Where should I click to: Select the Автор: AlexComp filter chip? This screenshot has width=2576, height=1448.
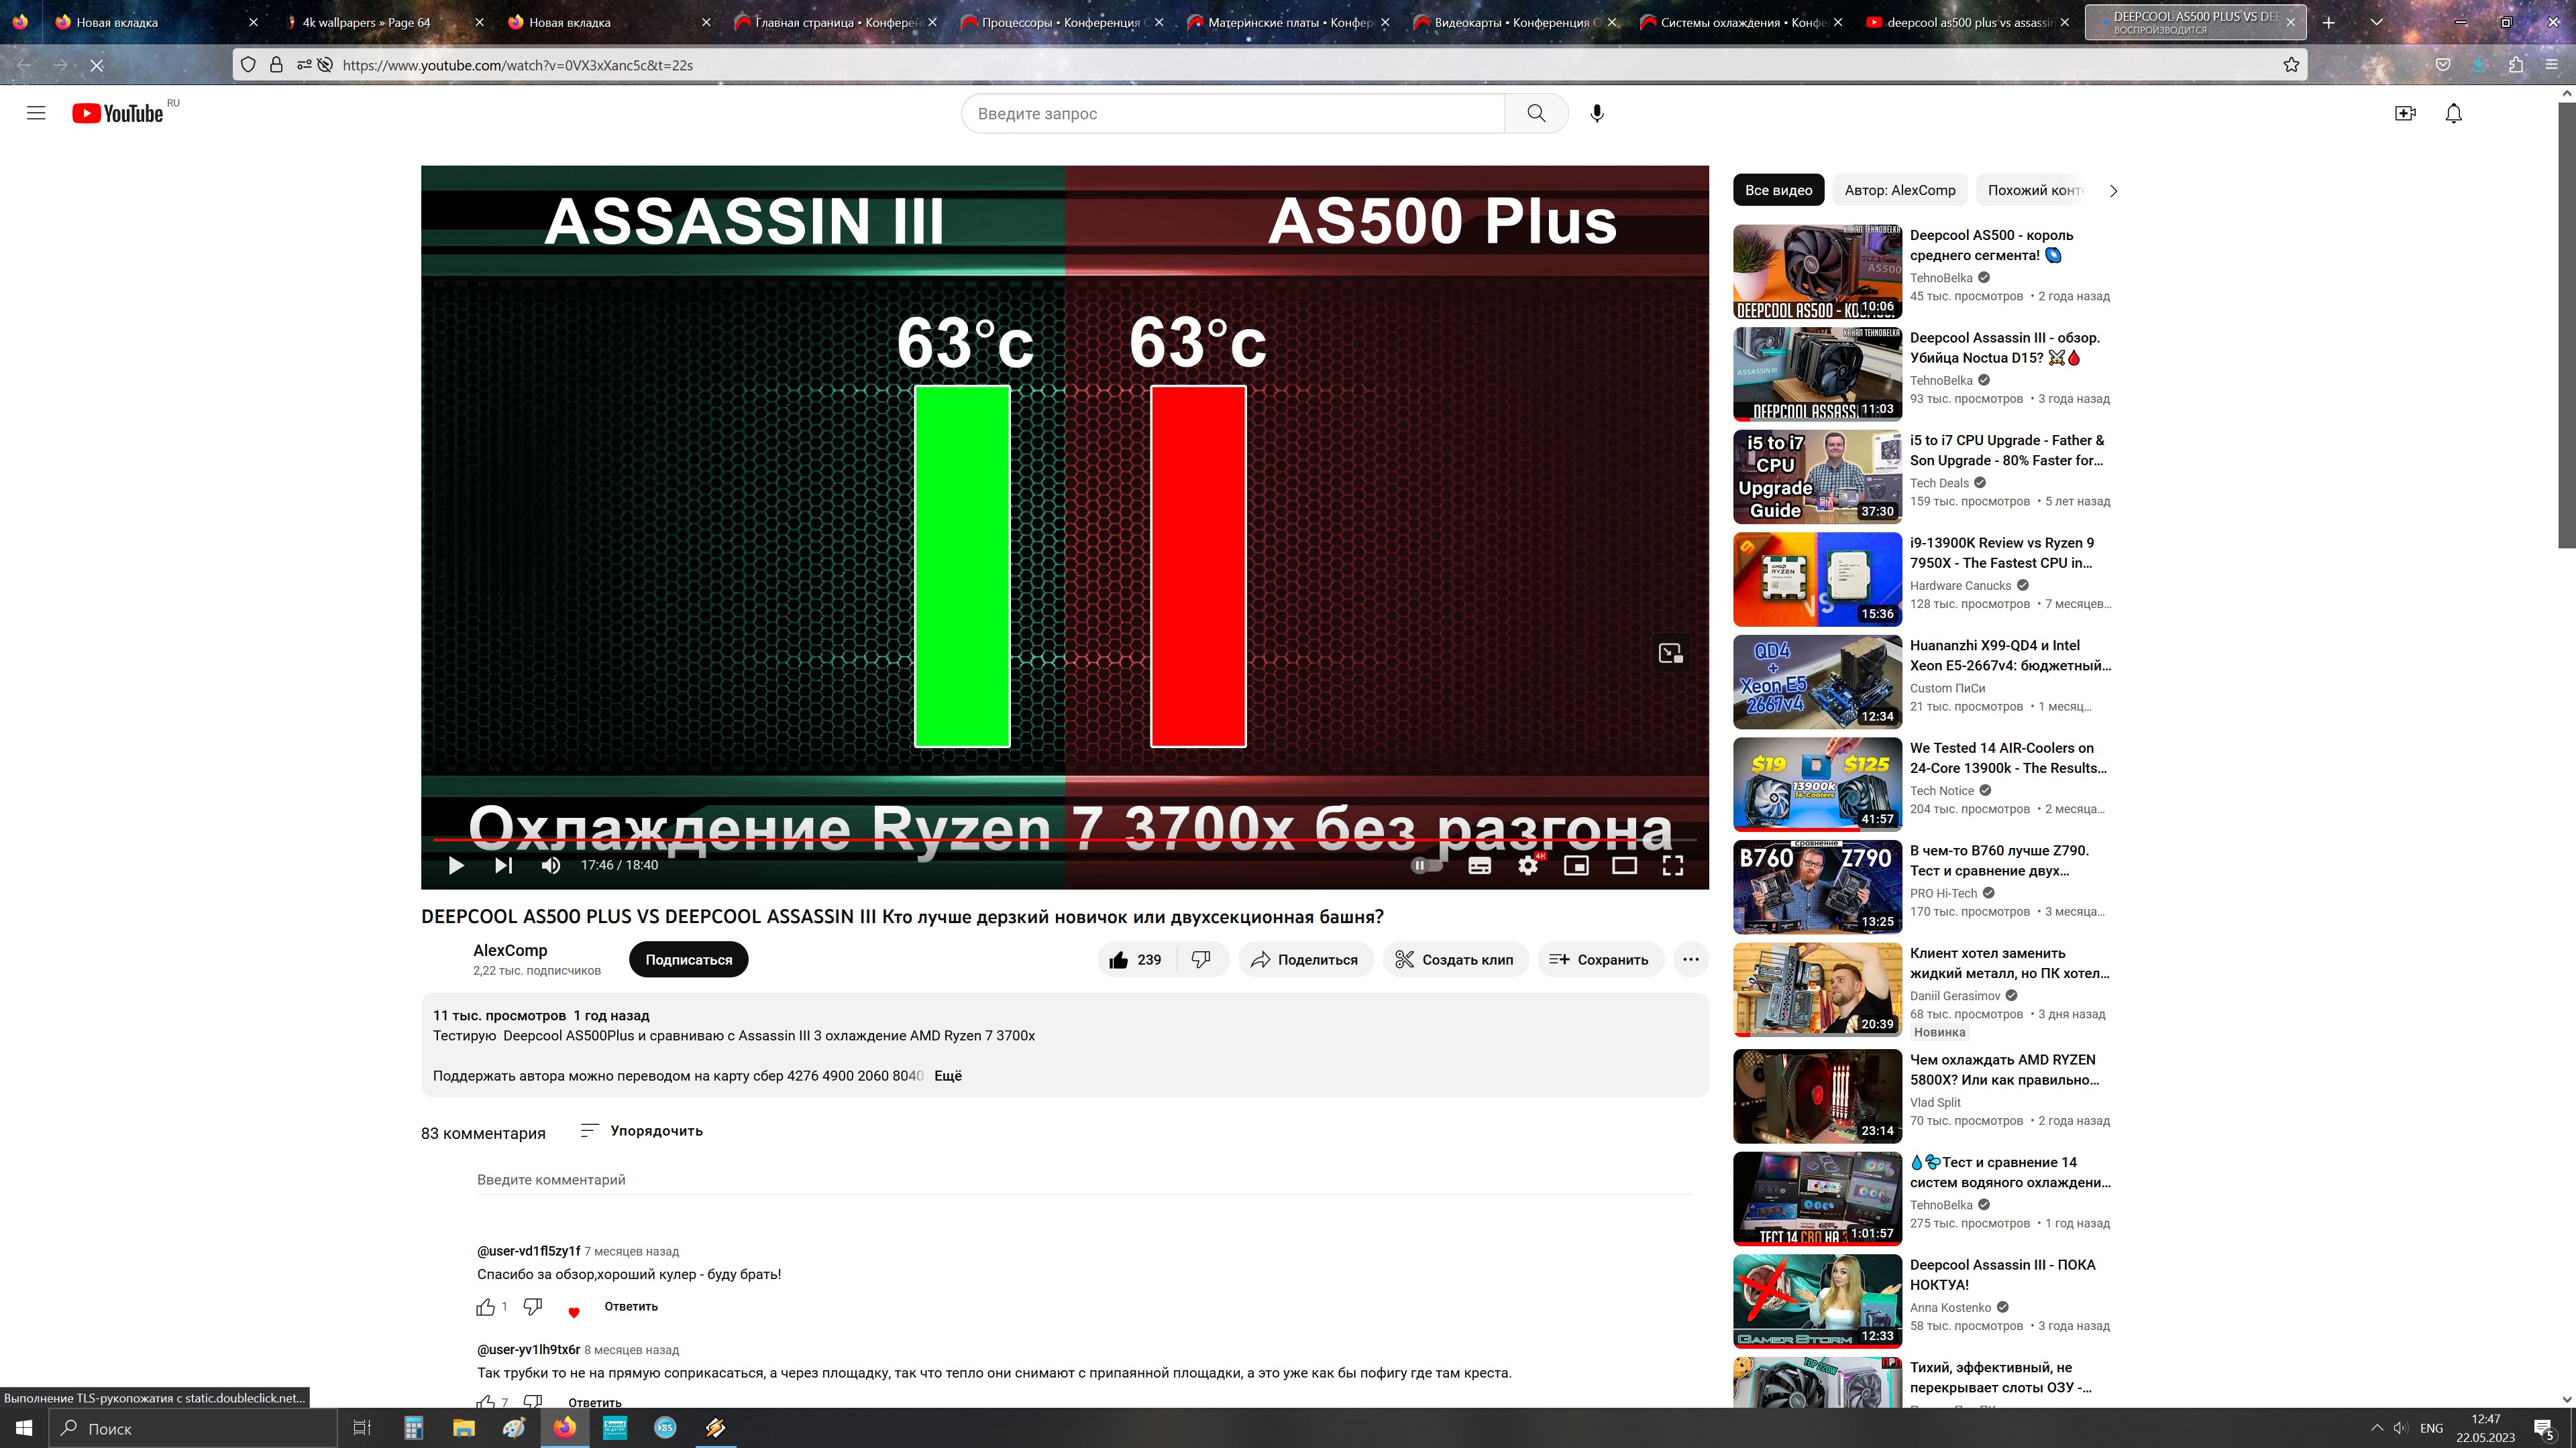(x=1899, y=190)
